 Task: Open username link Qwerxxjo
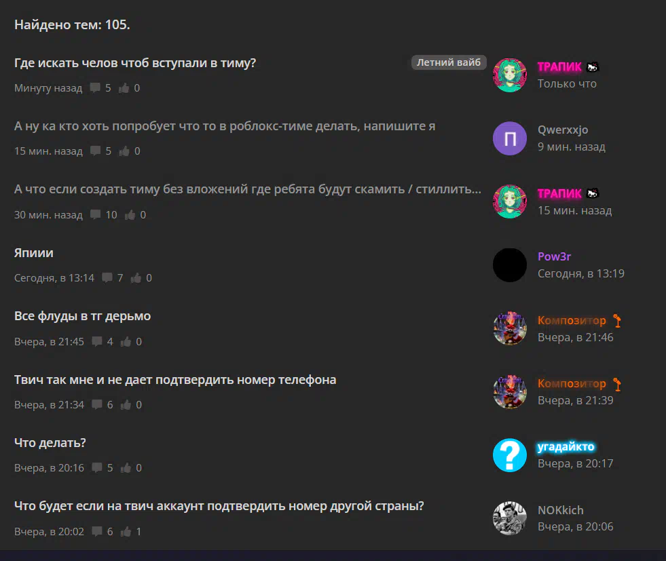tap(563, 130)
